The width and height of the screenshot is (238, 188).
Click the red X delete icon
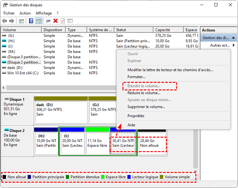56,21
